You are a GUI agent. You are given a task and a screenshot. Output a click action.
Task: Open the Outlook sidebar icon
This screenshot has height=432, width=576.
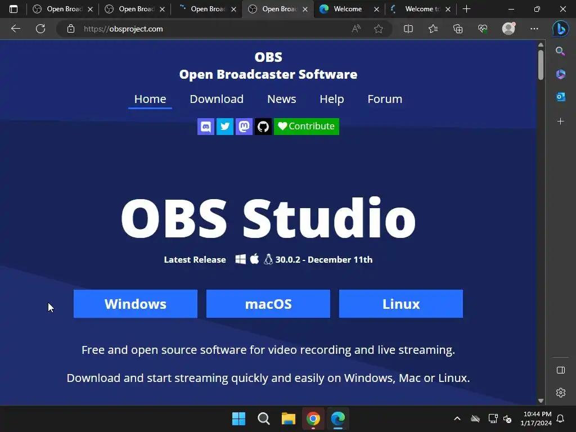(x=560, y=97)
